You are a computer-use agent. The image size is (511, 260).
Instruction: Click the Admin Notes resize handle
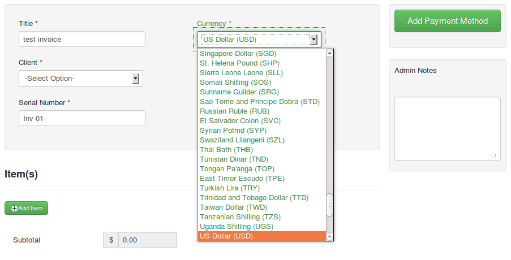[495, 155]
